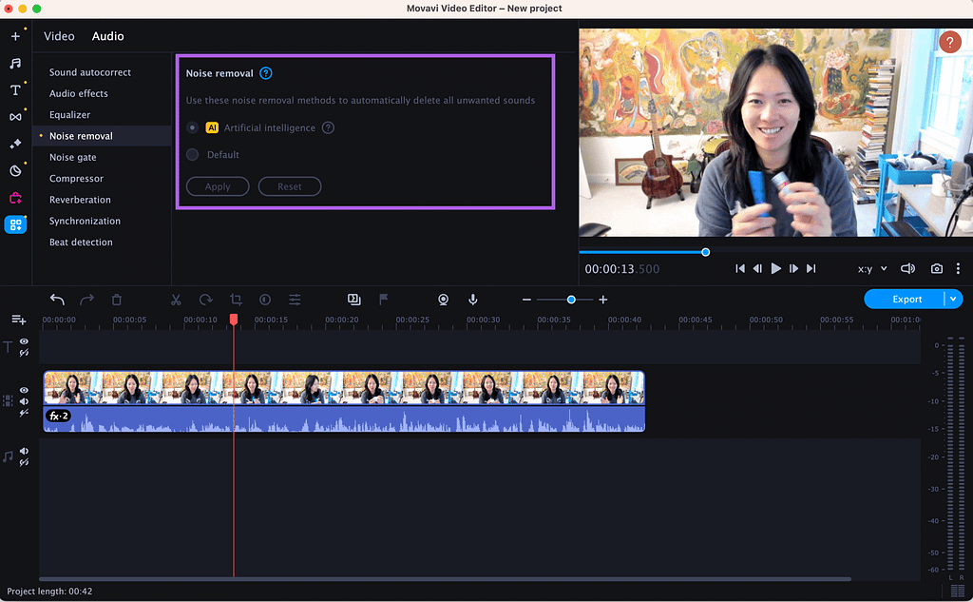Open the Titles tool in left sidebar
973x602 pixels.
pos(15,89)
